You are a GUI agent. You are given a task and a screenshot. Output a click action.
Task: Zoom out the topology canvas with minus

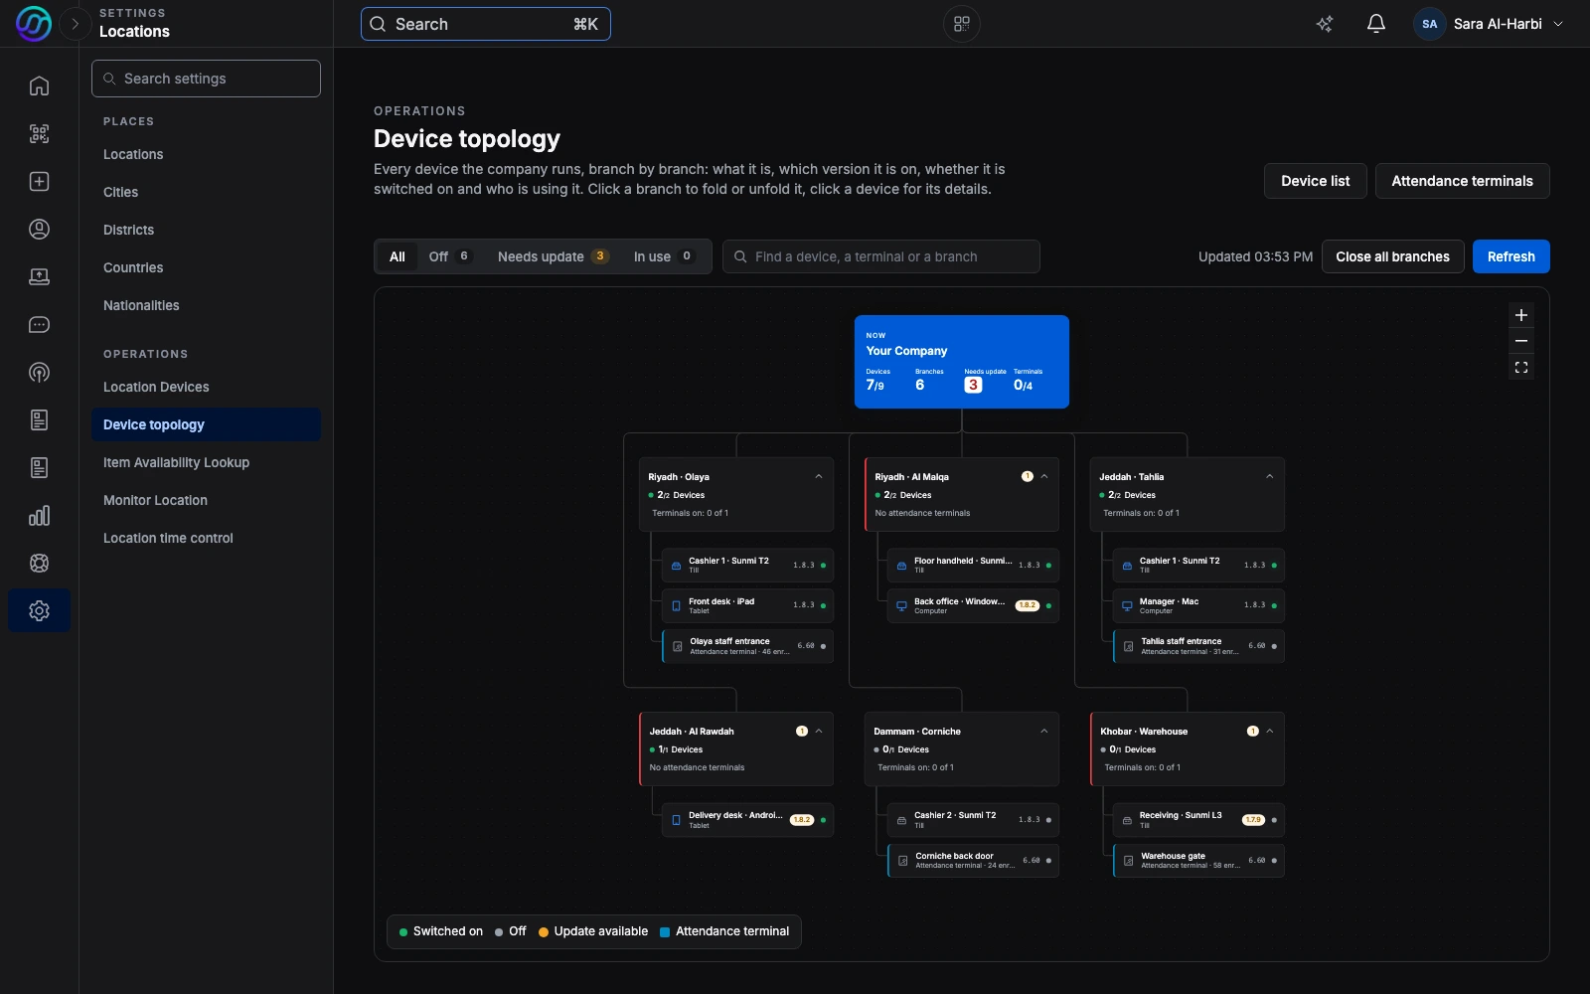click(x=1520, y=341)
